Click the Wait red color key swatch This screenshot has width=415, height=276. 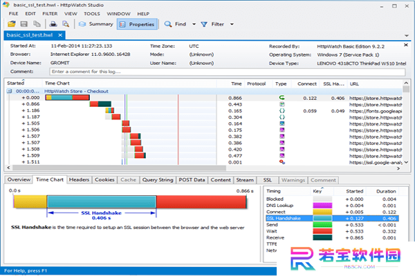(x=322, y=231)
